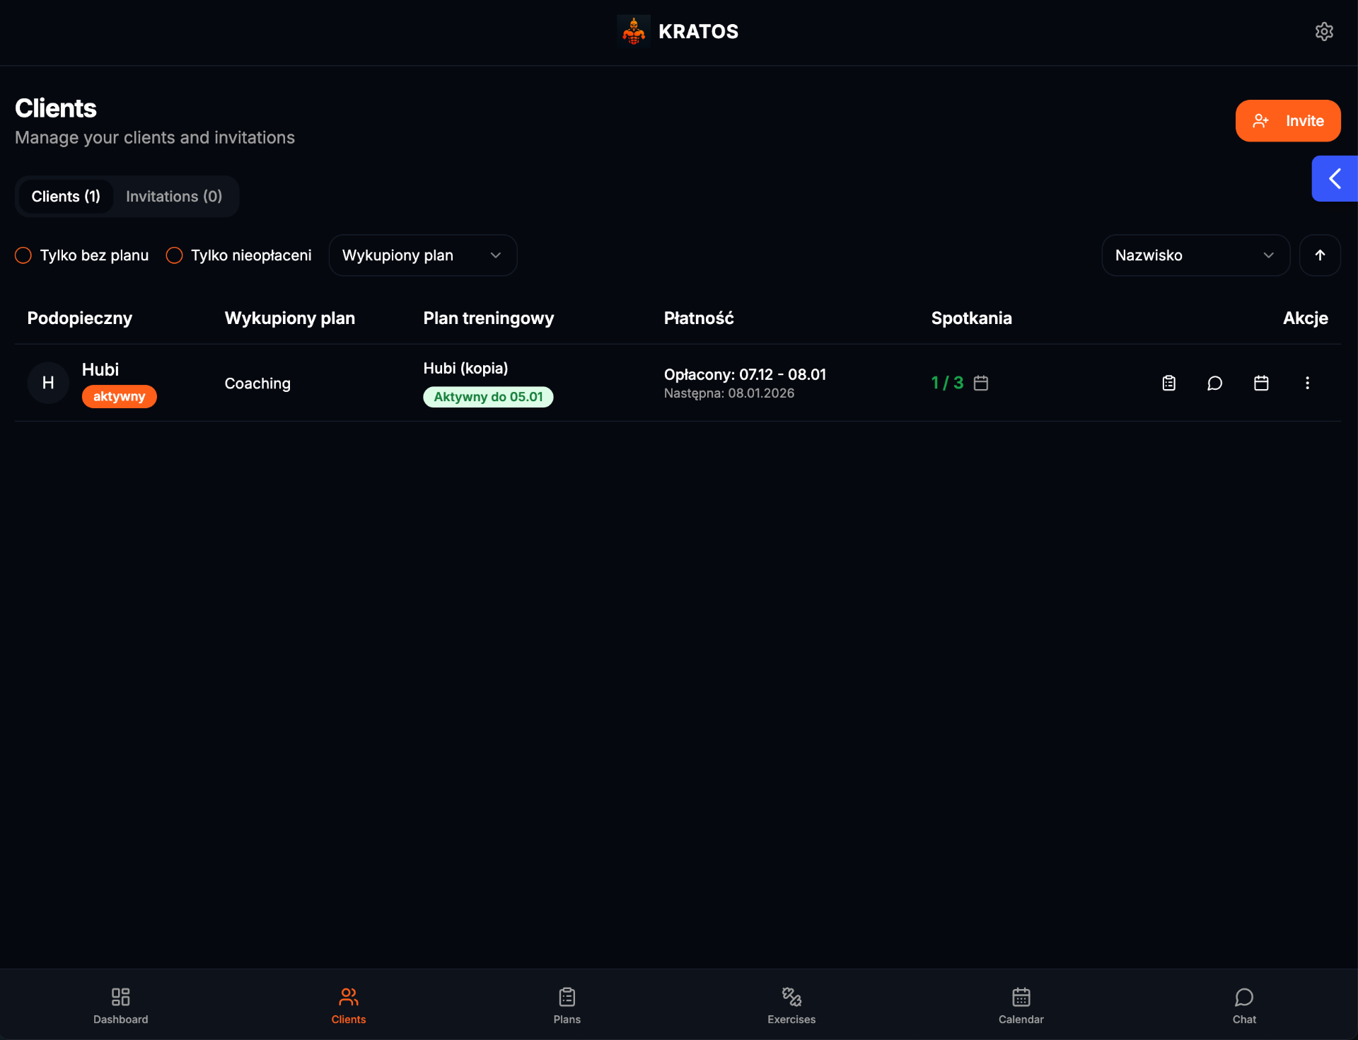1358x1040 pixels.
Task: Open Hubi's plan clipboard action icon
Action: pyautogui.click(x=1169, y=383)
